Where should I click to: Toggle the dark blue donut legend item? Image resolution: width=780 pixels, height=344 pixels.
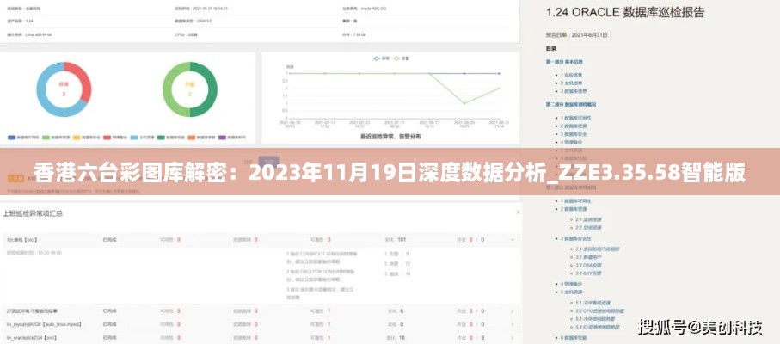point(23,138)
